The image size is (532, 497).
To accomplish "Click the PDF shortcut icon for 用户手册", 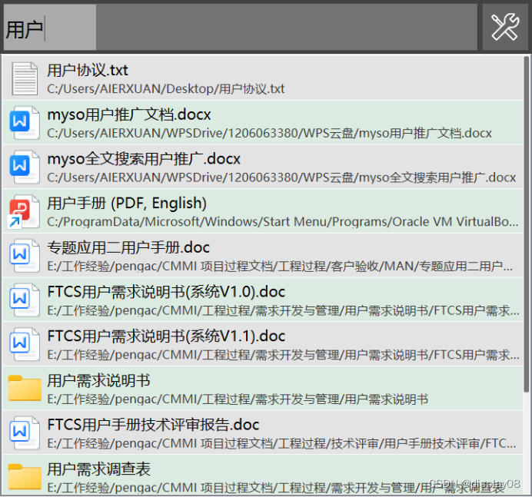I will [24, 211].
